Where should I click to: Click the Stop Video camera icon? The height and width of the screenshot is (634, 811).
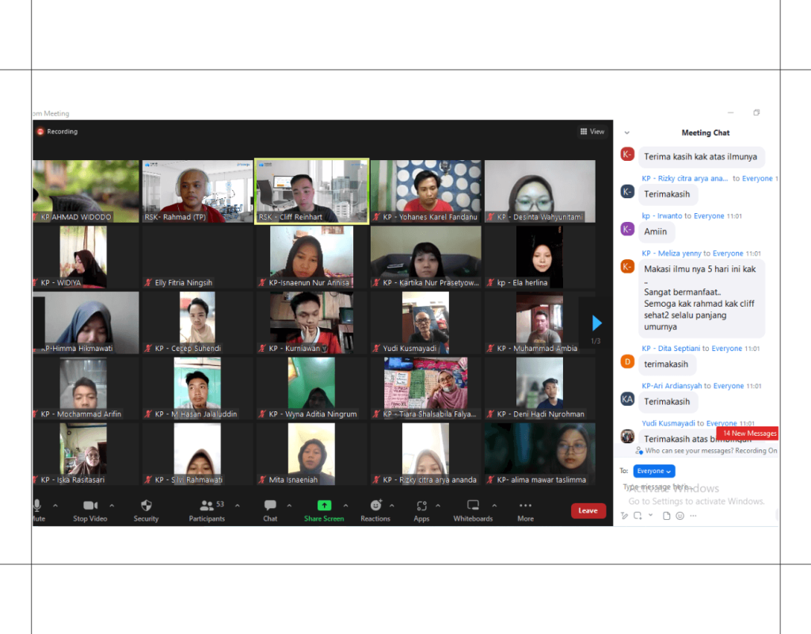point(89,506)
